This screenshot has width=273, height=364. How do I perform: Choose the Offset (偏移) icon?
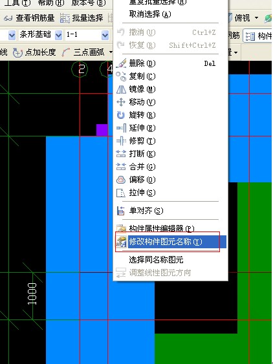(121, 180)
